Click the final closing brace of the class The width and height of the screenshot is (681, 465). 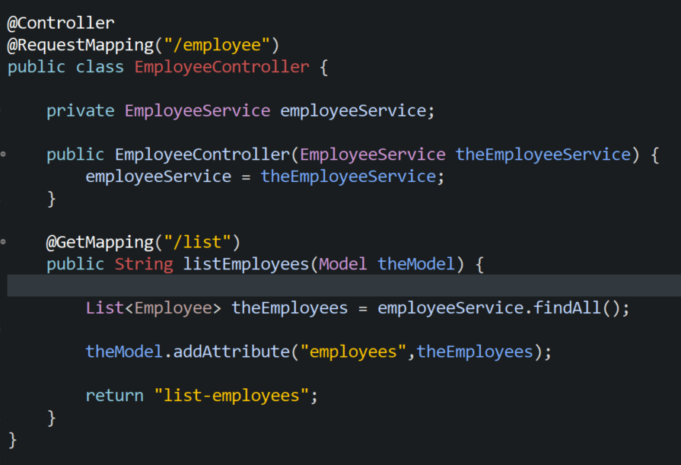click(x=13, y=440)
